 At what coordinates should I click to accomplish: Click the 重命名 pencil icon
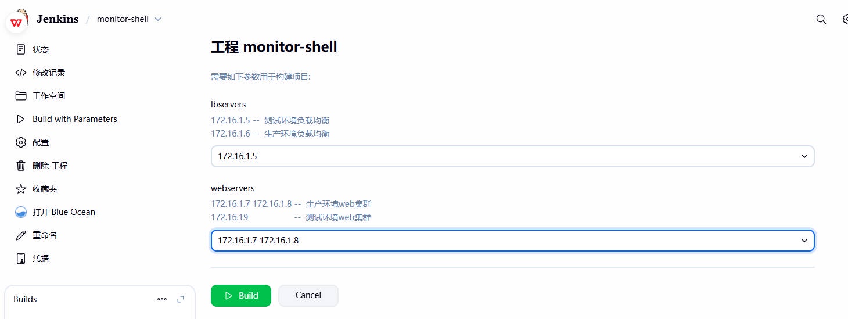(21, 235)
